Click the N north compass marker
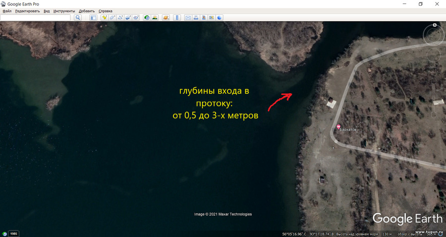446x237 pixels. tap(434, 25)
